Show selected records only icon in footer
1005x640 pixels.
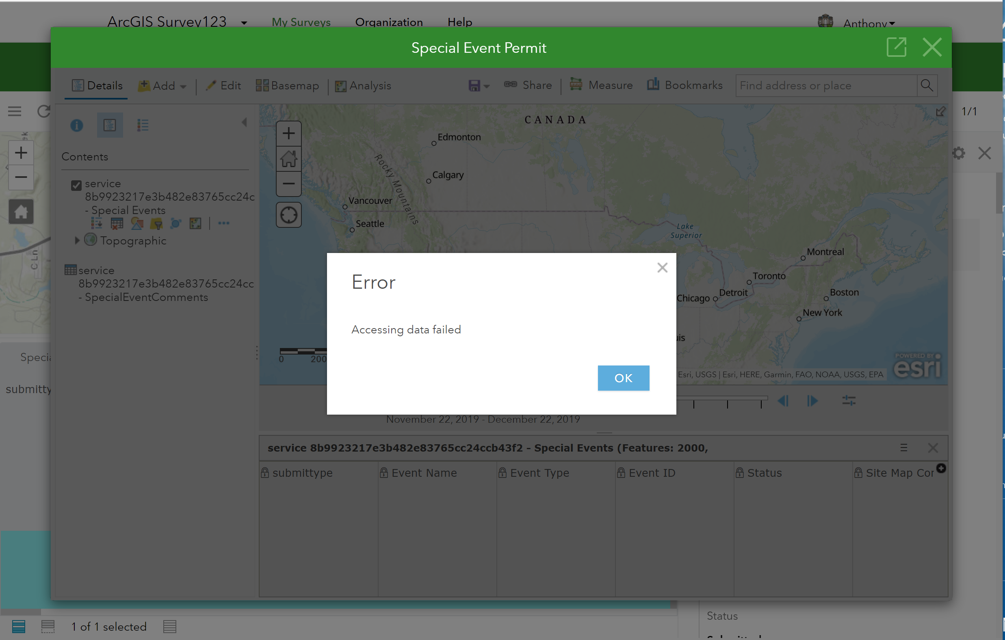(48, 626)
